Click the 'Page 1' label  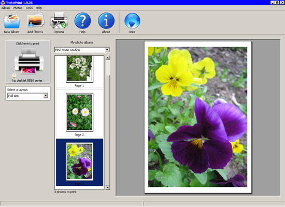79,85
